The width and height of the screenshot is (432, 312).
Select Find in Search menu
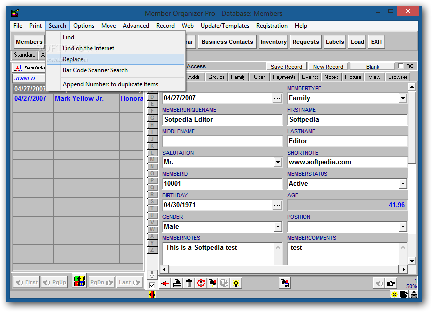(x=115, y=37)
